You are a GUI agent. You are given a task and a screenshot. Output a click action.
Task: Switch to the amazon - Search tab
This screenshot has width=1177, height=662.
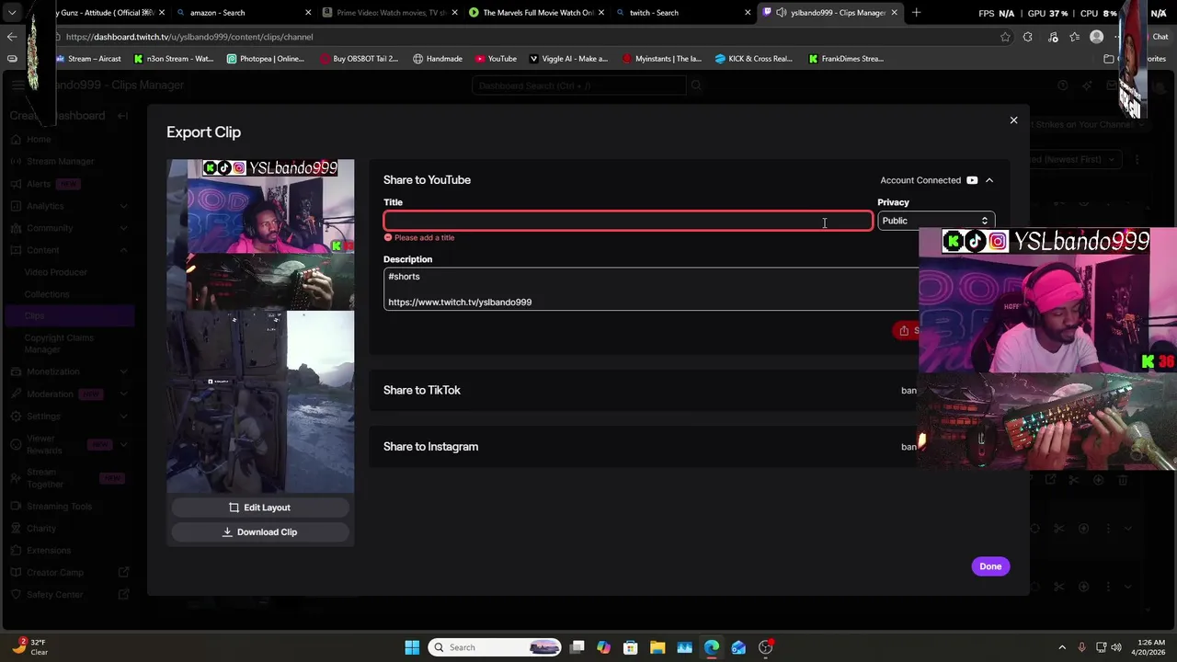[241, 13]
